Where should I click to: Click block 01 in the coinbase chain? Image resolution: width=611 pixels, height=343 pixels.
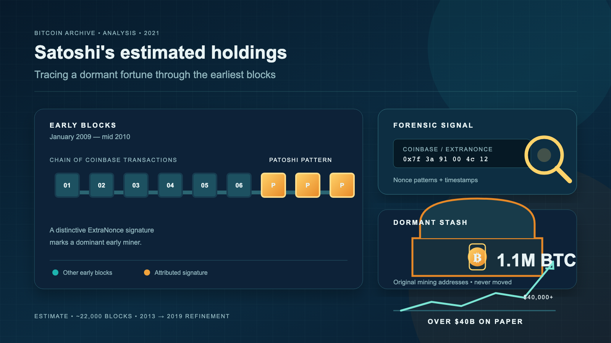(67, 185)
